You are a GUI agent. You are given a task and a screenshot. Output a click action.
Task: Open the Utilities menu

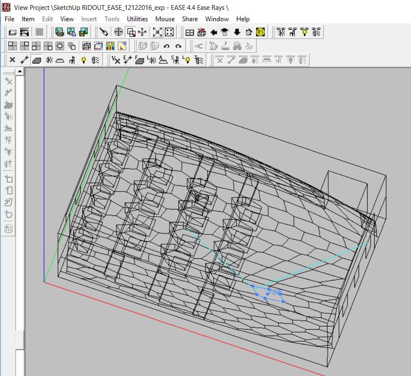point(137,19)
